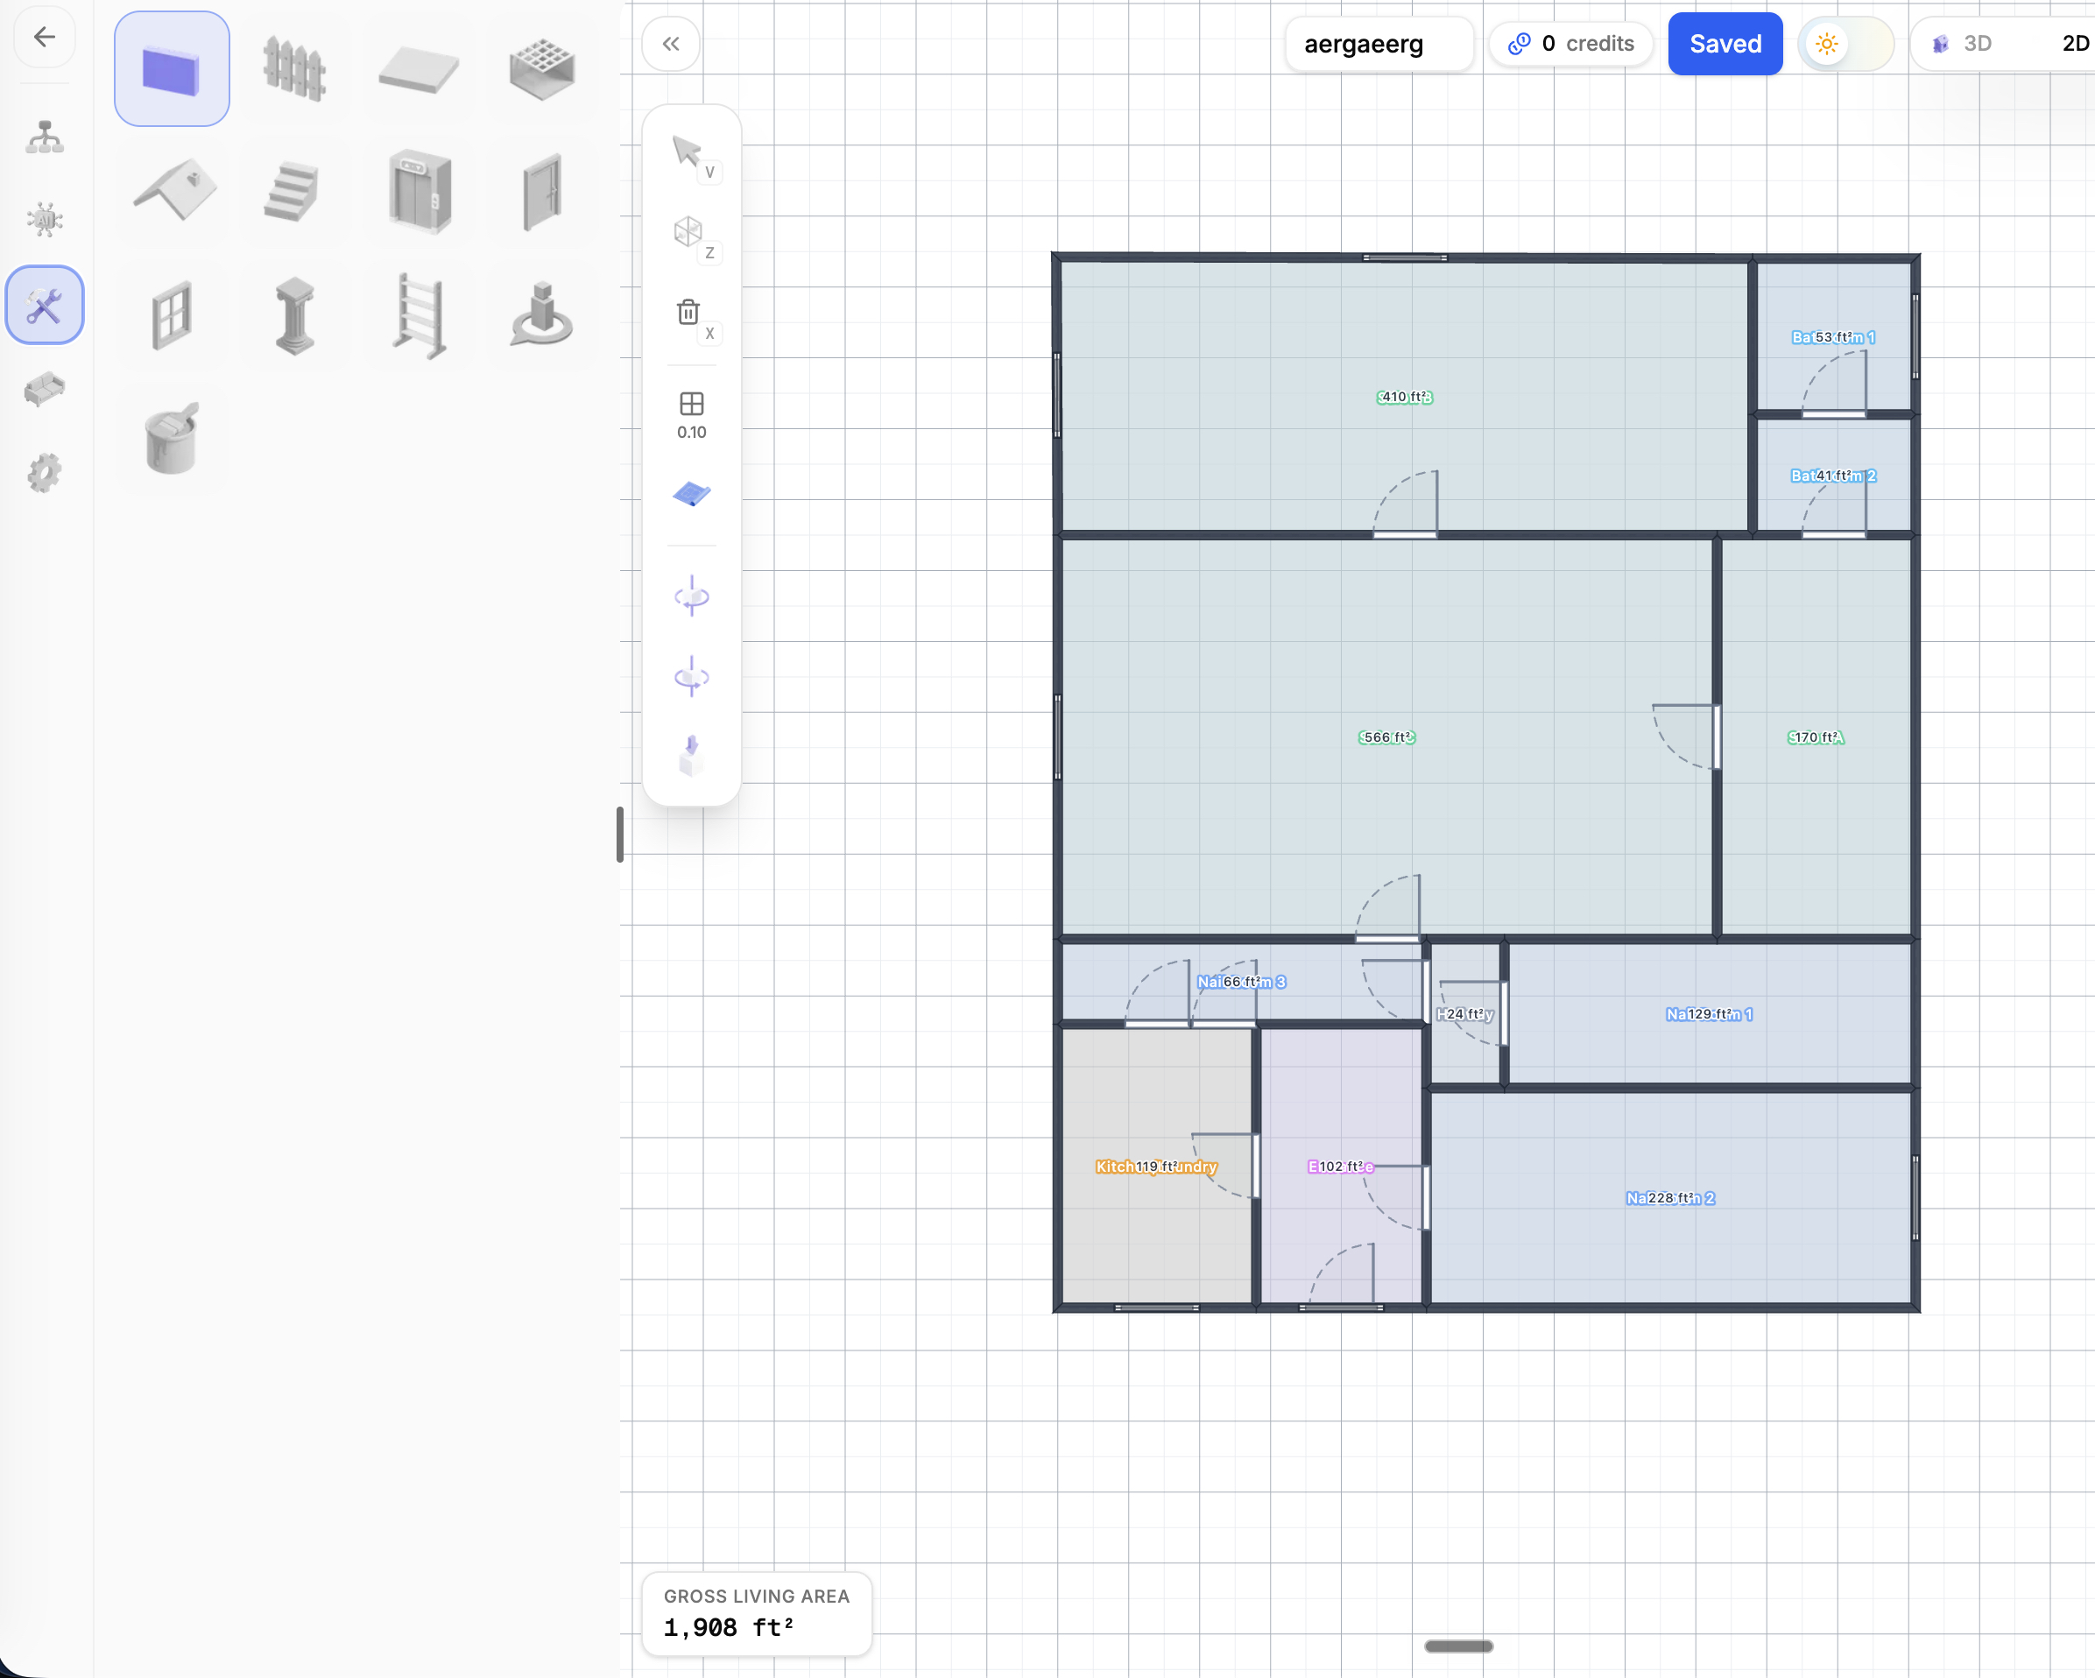Edit the project name aergaeerg

[1379, 44]
